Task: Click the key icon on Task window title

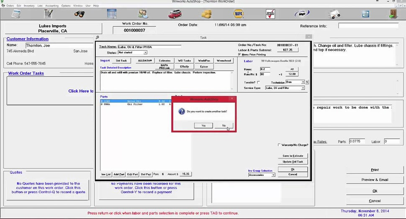Action: pos(98,38)
